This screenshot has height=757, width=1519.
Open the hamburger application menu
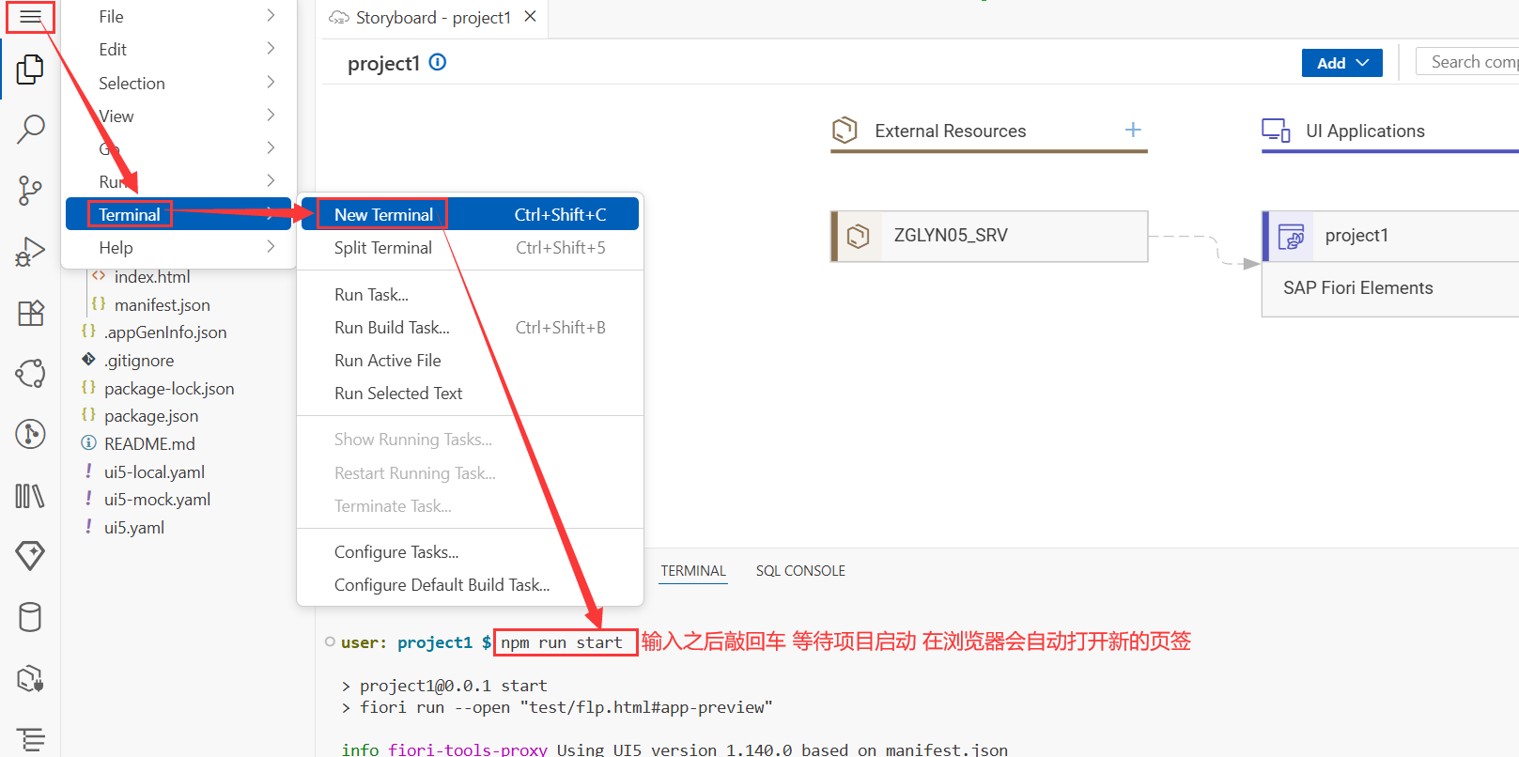pos(30,17)
